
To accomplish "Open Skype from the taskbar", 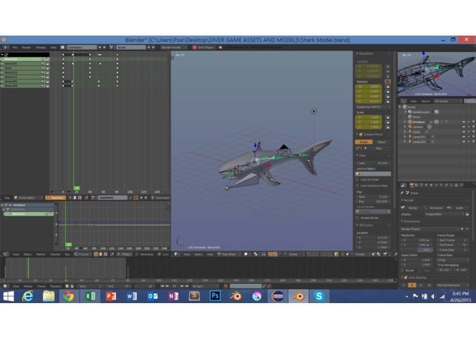I will coord(318,296).
